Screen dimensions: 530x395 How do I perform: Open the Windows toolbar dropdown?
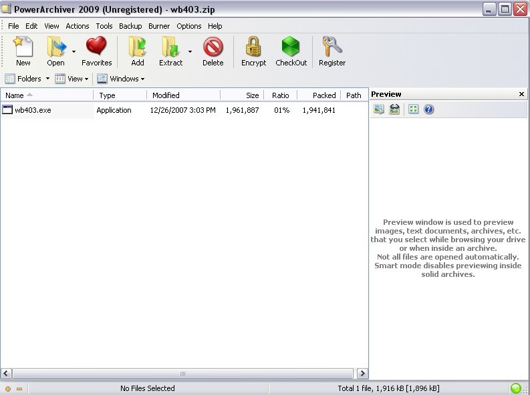pos(121,79)
